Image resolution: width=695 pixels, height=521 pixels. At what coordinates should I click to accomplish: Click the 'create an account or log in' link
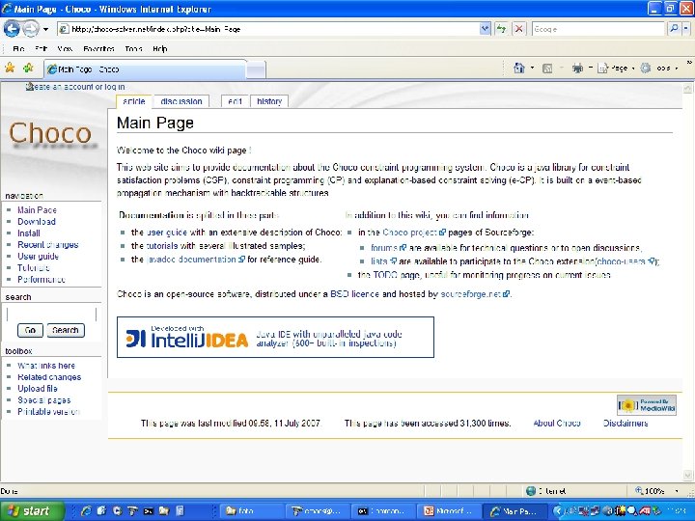(75, 87)
